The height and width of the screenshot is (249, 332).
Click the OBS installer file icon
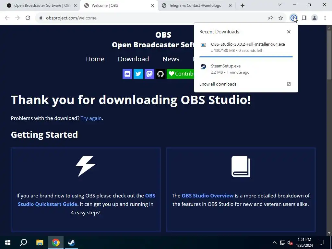[203, 45]
